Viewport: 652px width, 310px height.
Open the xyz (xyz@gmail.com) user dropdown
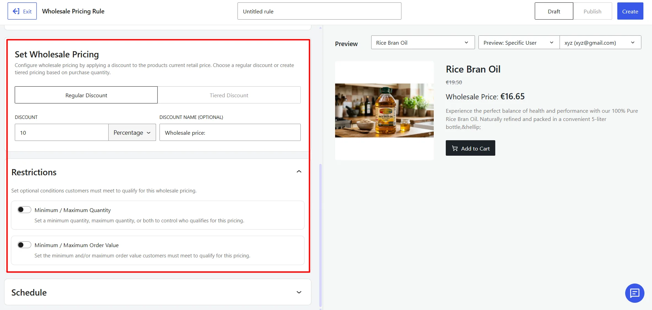[x=600, y=43]
